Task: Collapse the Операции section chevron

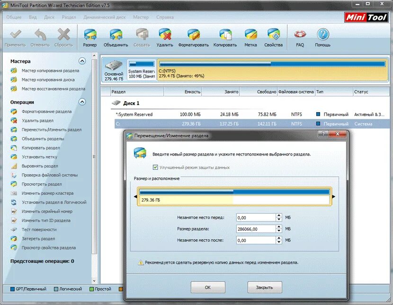Action: (82, 102)
